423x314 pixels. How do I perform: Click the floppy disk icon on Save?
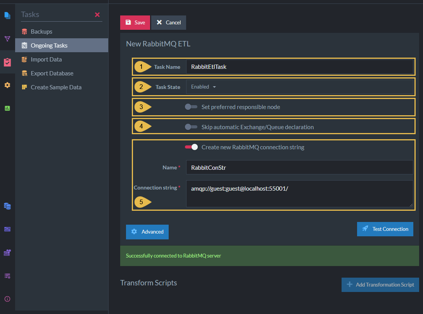tap(128, 22)
